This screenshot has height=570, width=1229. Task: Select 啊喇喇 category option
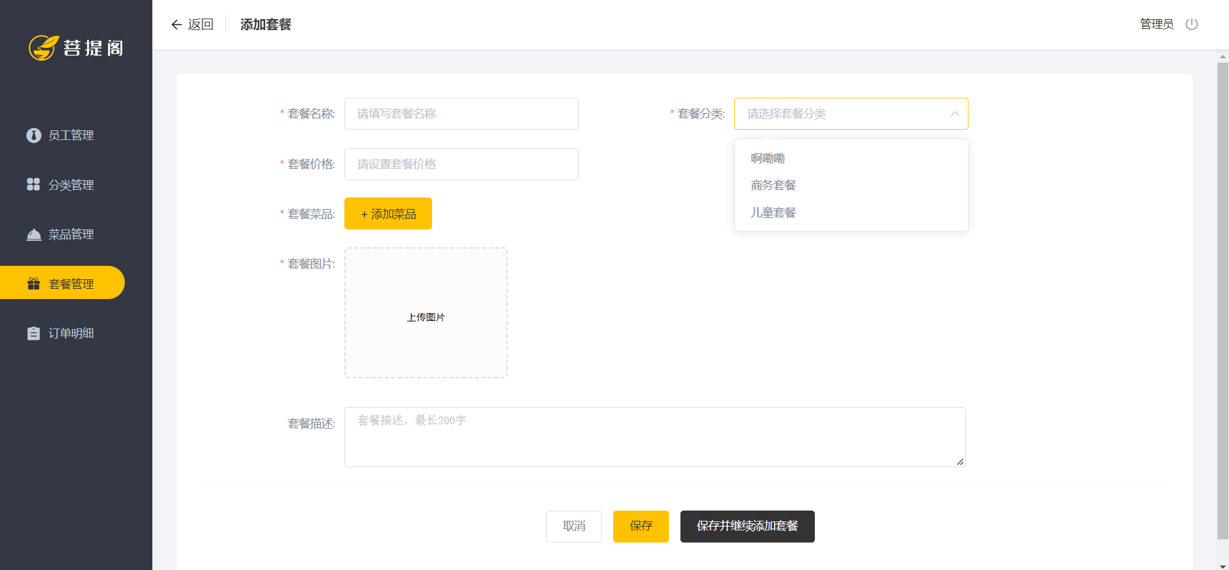pos(851,158)
